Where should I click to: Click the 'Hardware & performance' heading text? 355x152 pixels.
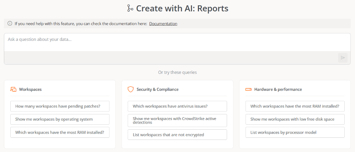click(x=278, y=89)
